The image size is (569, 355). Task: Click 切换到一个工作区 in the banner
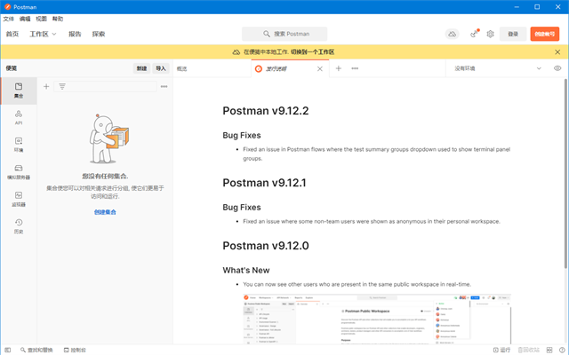(312, 52)
